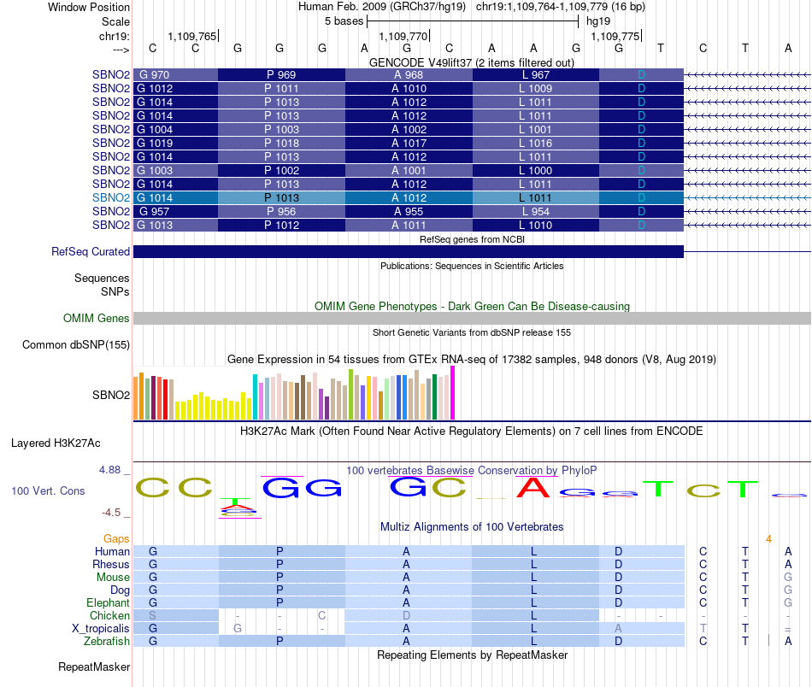The height and width of the screenshot is (687, 812).
Task: Open 100 vertebrates Basewise Conservation by PhyloP title
Action: pos(472,470)
